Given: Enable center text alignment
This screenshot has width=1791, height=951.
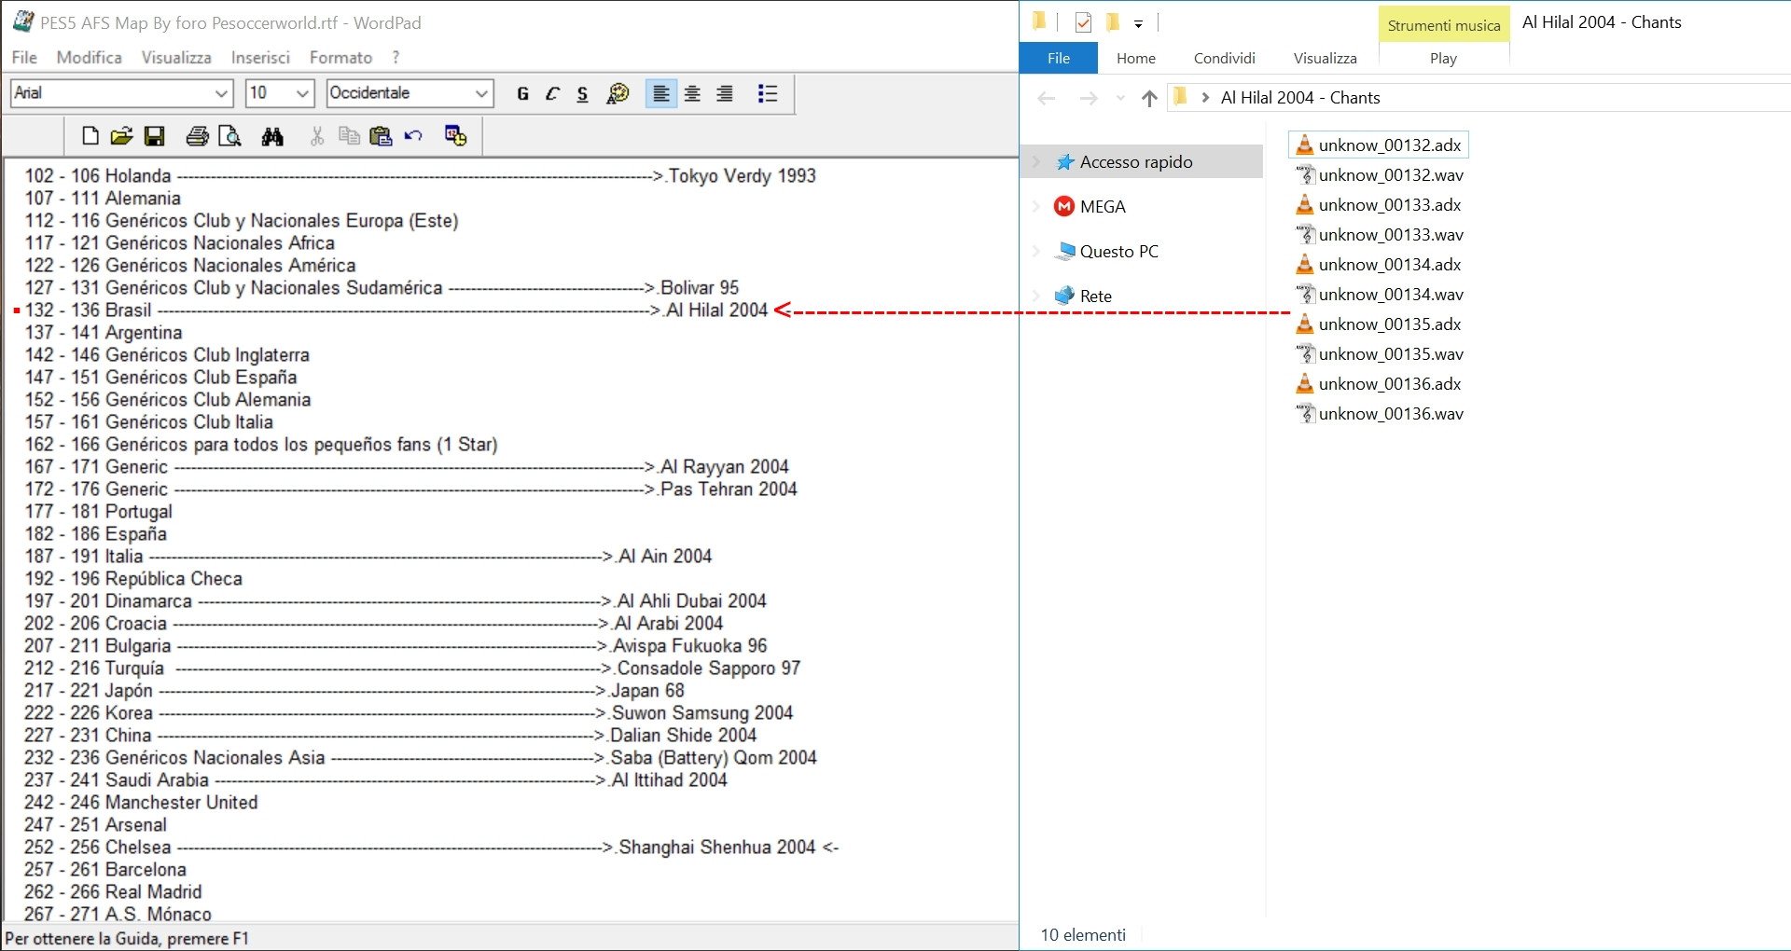Looking at the screenshot, I should [693, 93].
